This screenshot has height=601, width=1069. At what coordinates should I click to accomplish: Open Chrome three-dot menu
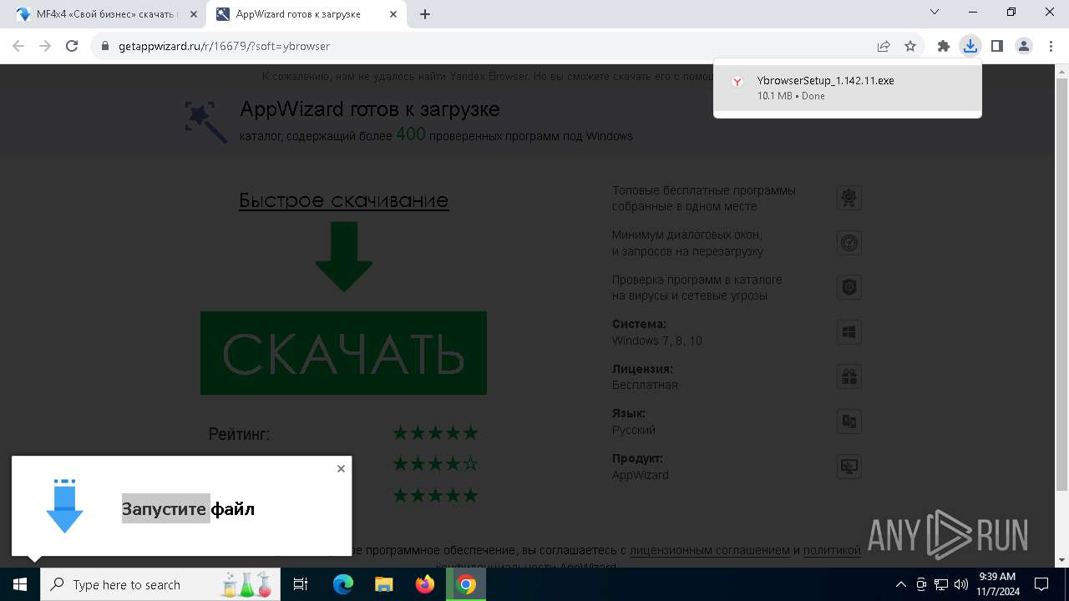[1051, 46]
